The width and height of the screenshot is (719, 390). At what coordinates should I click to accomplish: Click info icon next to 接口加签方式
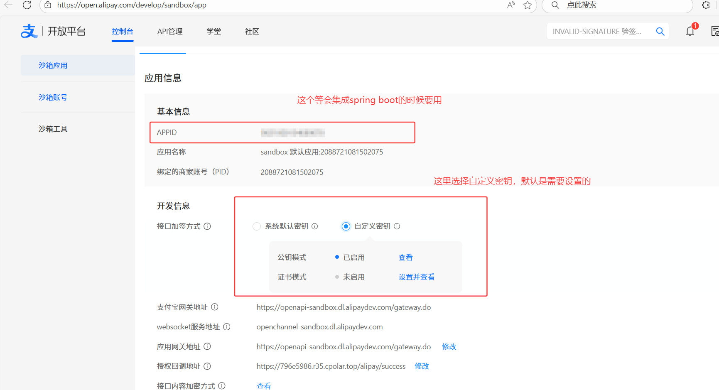click(x=207, y=226)
